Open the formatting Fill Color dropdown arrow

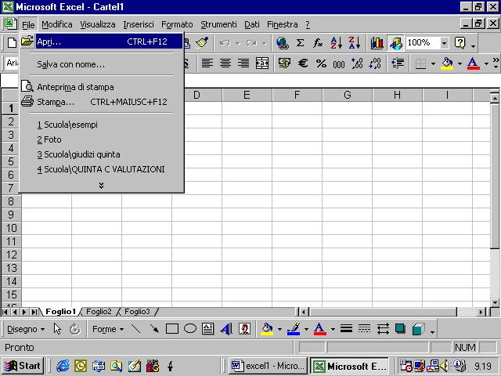(460, 63)
